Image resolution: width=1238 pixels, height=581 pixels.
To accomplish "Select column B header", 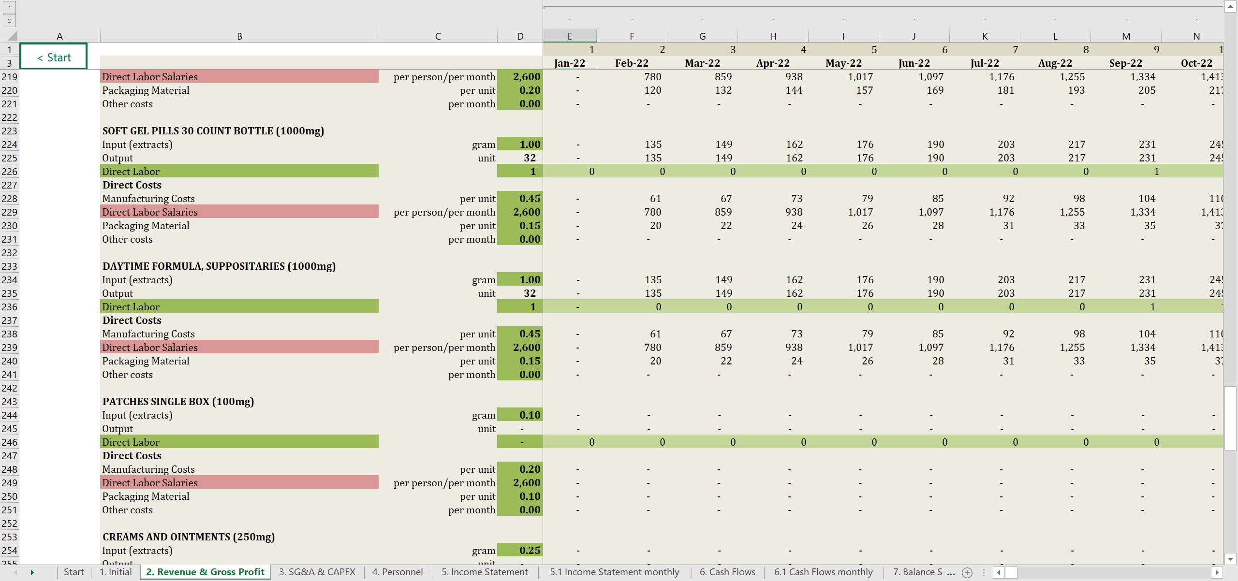I will [239, 36].
